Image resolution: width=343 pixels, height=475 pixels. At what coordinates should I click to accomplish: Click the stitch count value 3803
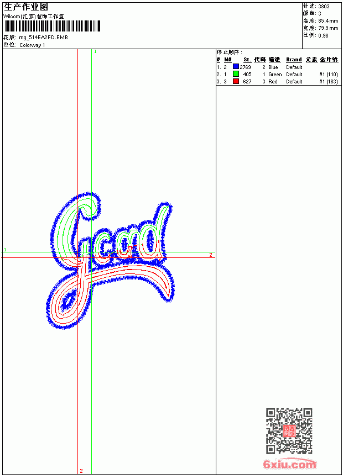coord(324,7)
